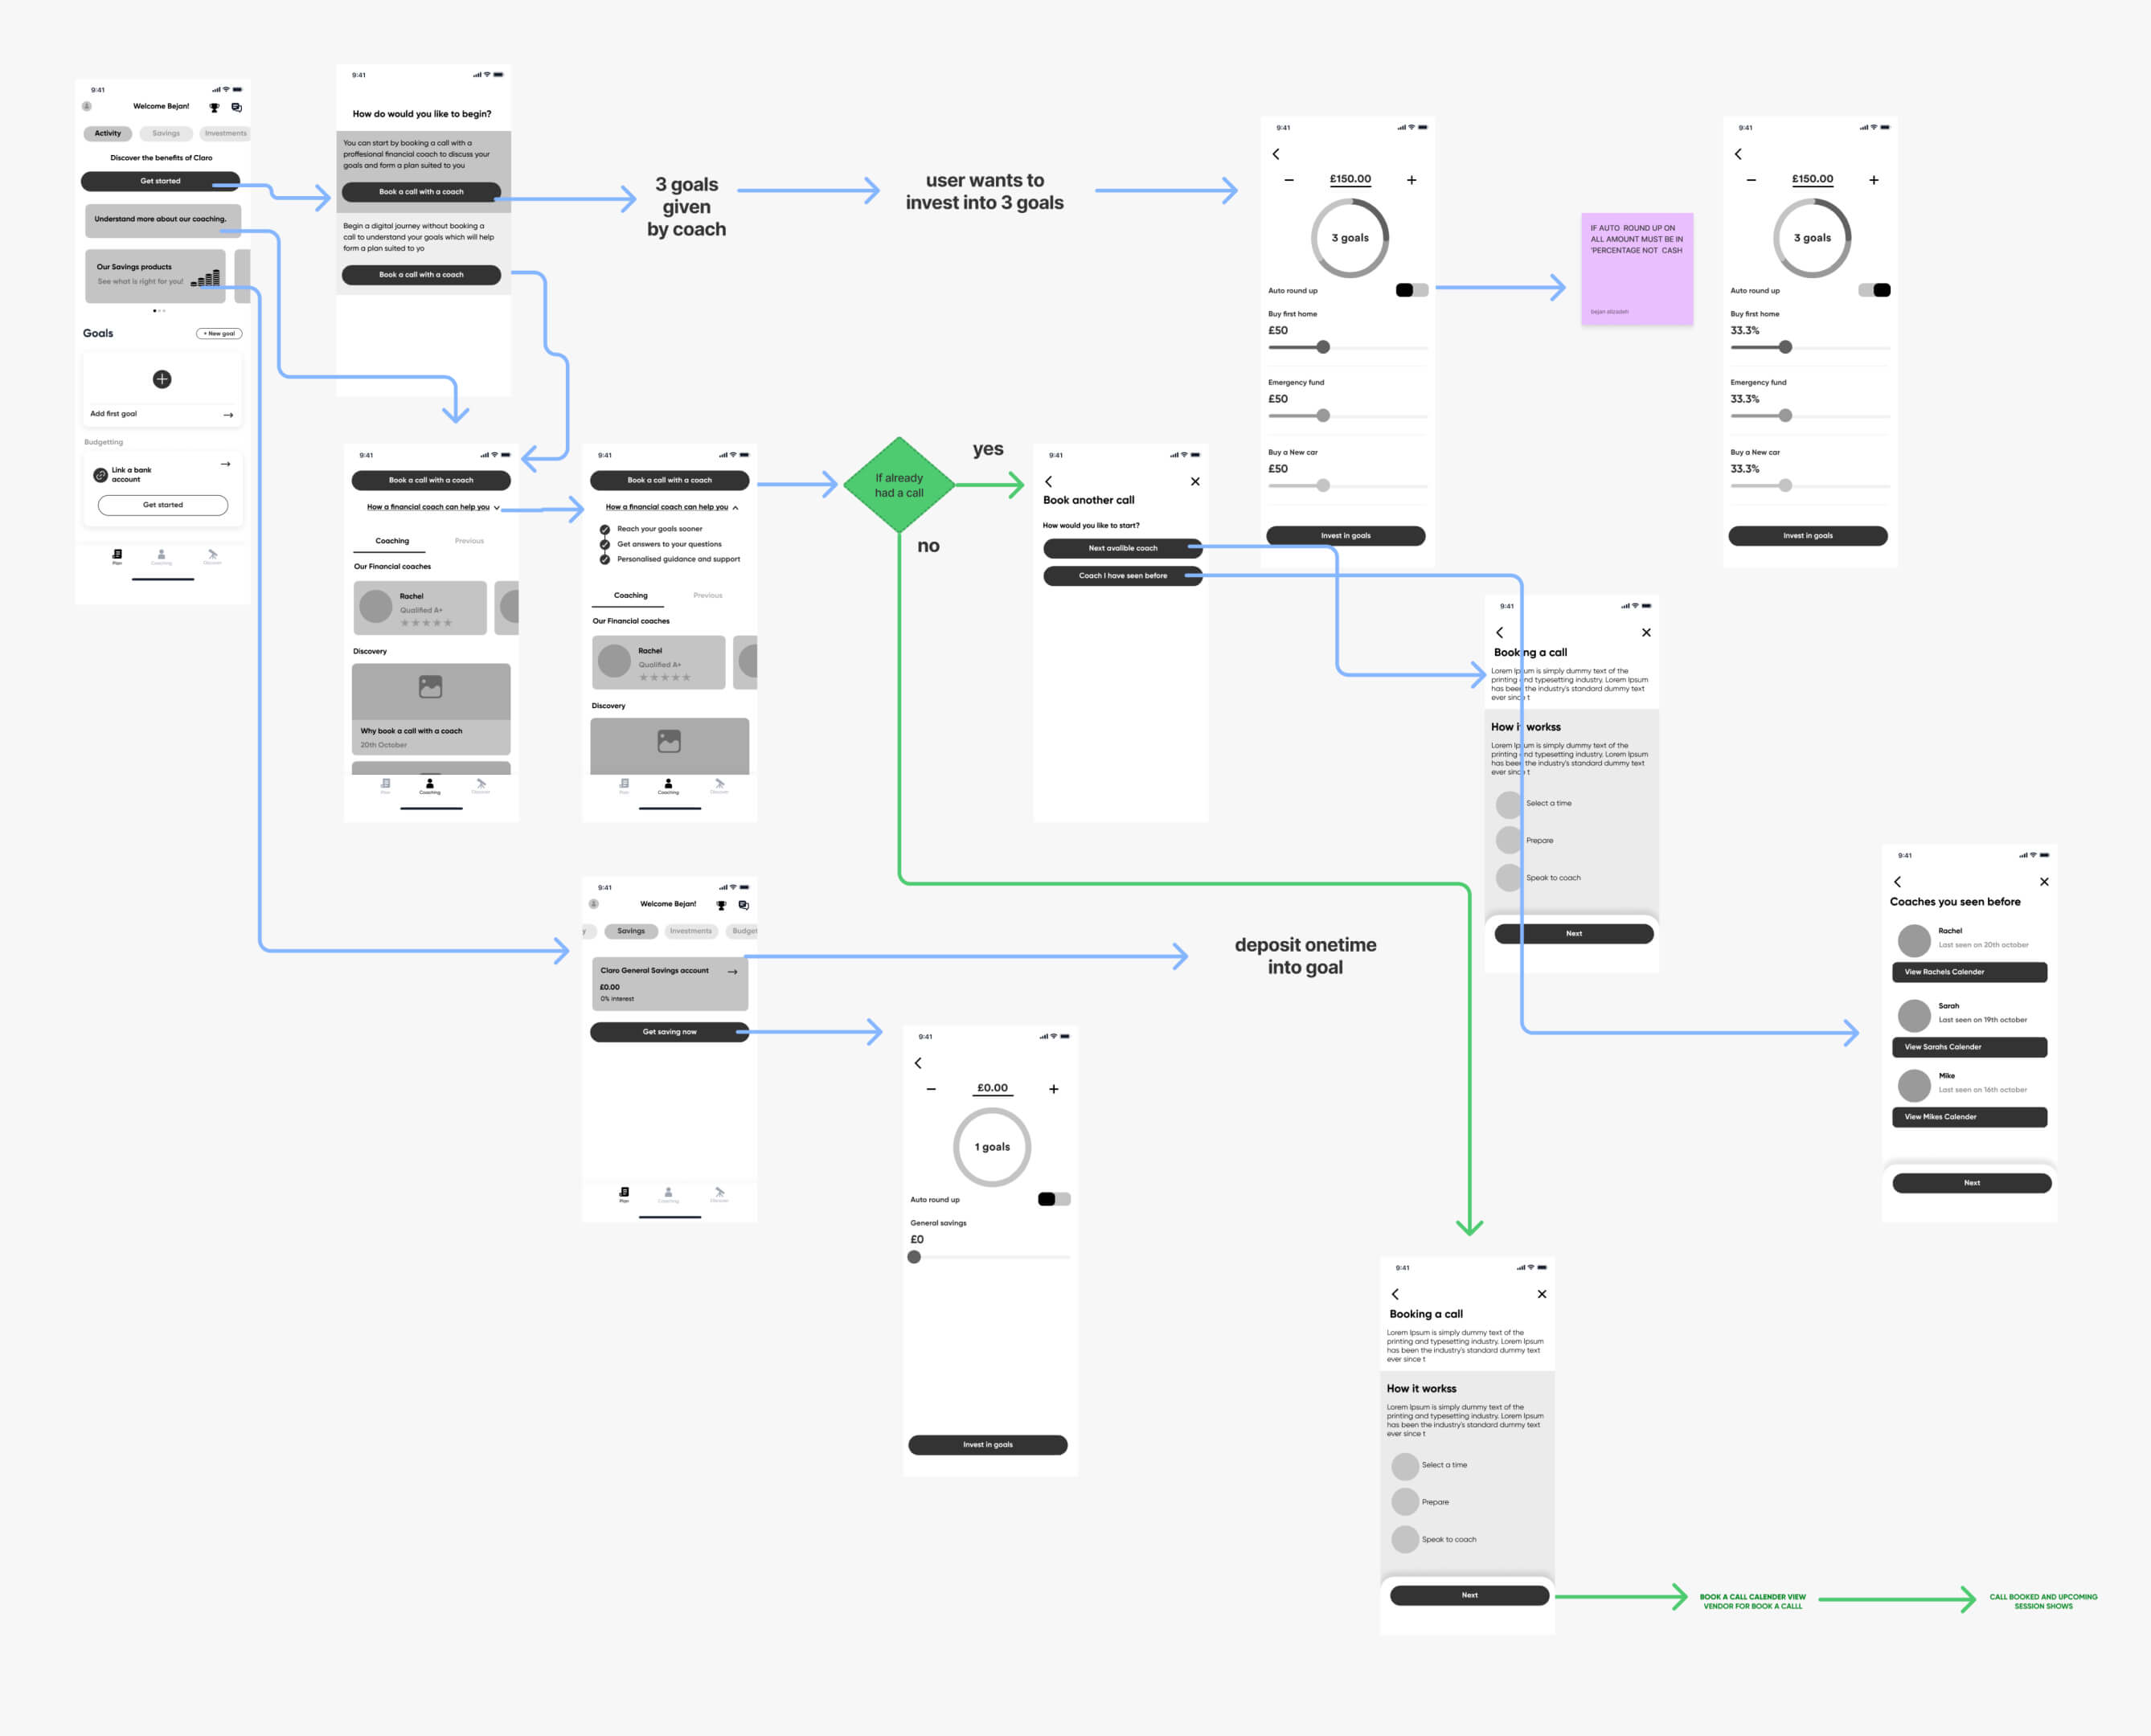The width and height of the screenshot is (2151, 1736).
Task: Select Coaching tab on expanded coaching screen
Action: pyautogui.click(x=630, y=596)
